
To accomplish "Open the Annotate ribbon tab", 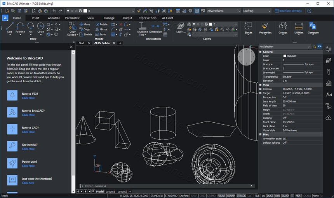I will tap(54, 18).
